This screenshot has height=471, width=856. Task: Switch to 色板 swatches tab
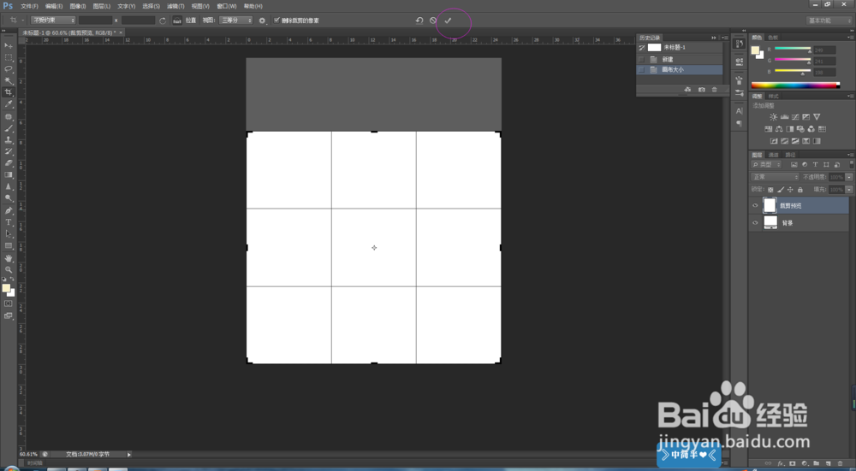772,38
